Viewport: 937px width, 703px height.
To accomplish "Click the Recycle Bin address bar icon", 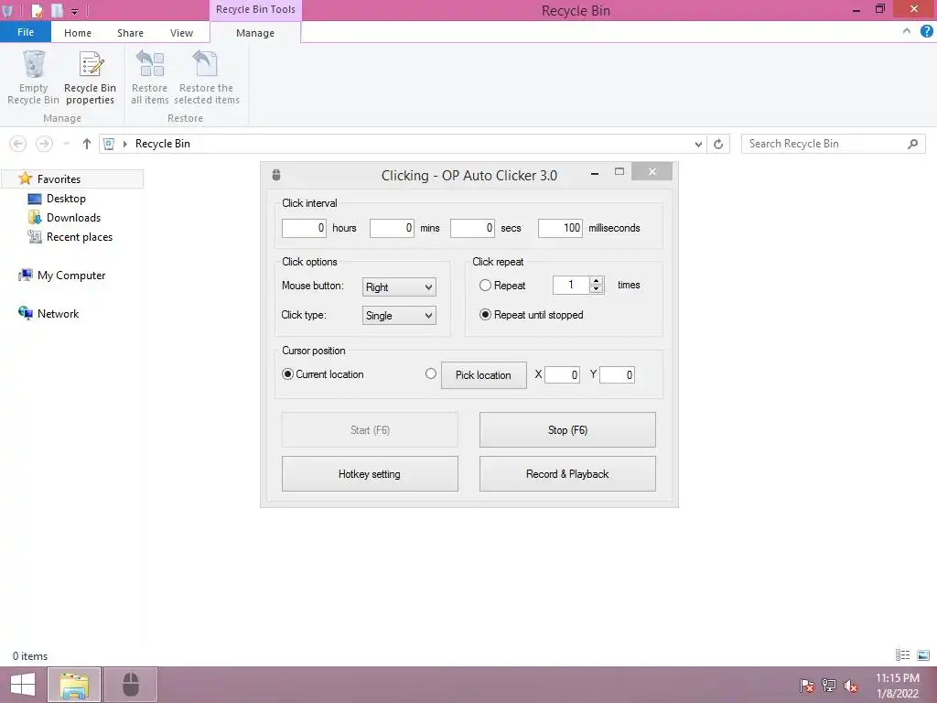I will (109, 144).
